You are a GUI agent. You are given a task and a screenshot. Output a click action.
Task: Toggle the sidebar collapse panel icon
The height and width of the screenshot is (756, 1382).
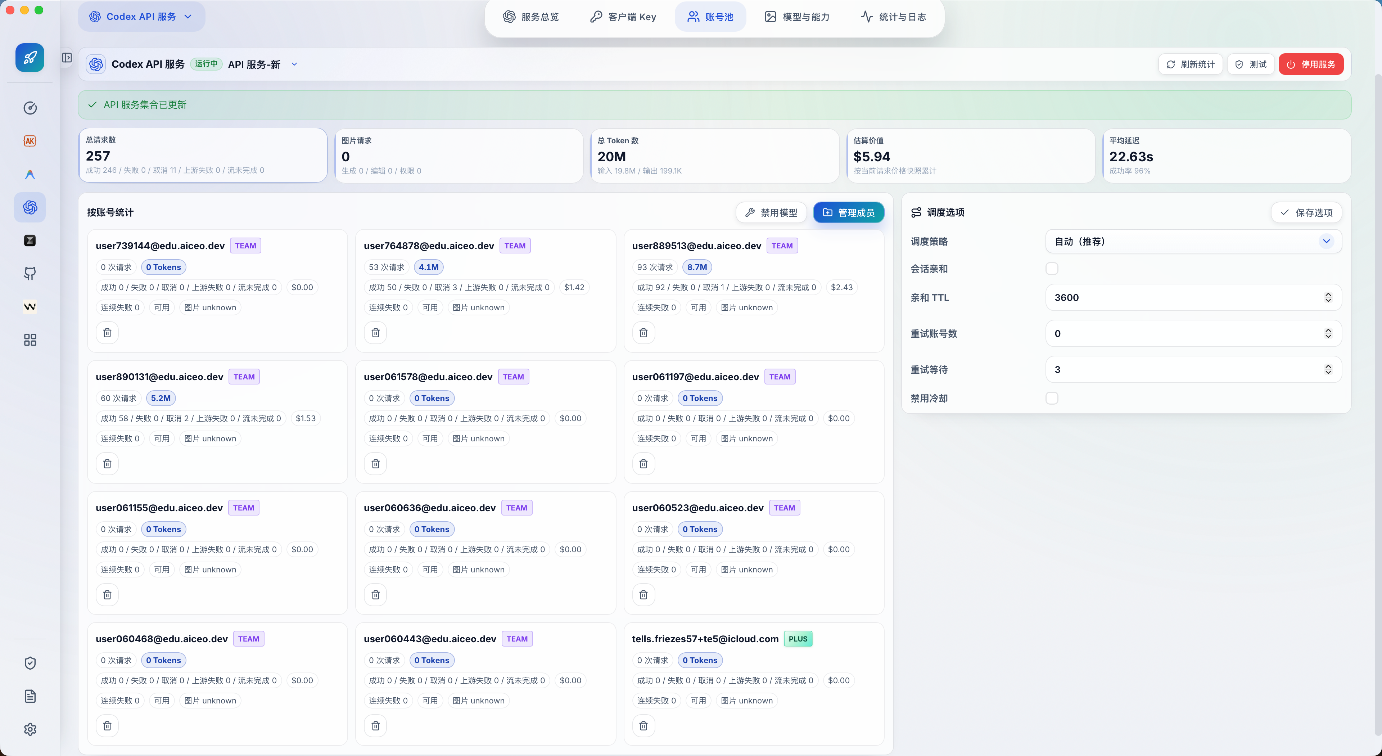tap(67, 57)
